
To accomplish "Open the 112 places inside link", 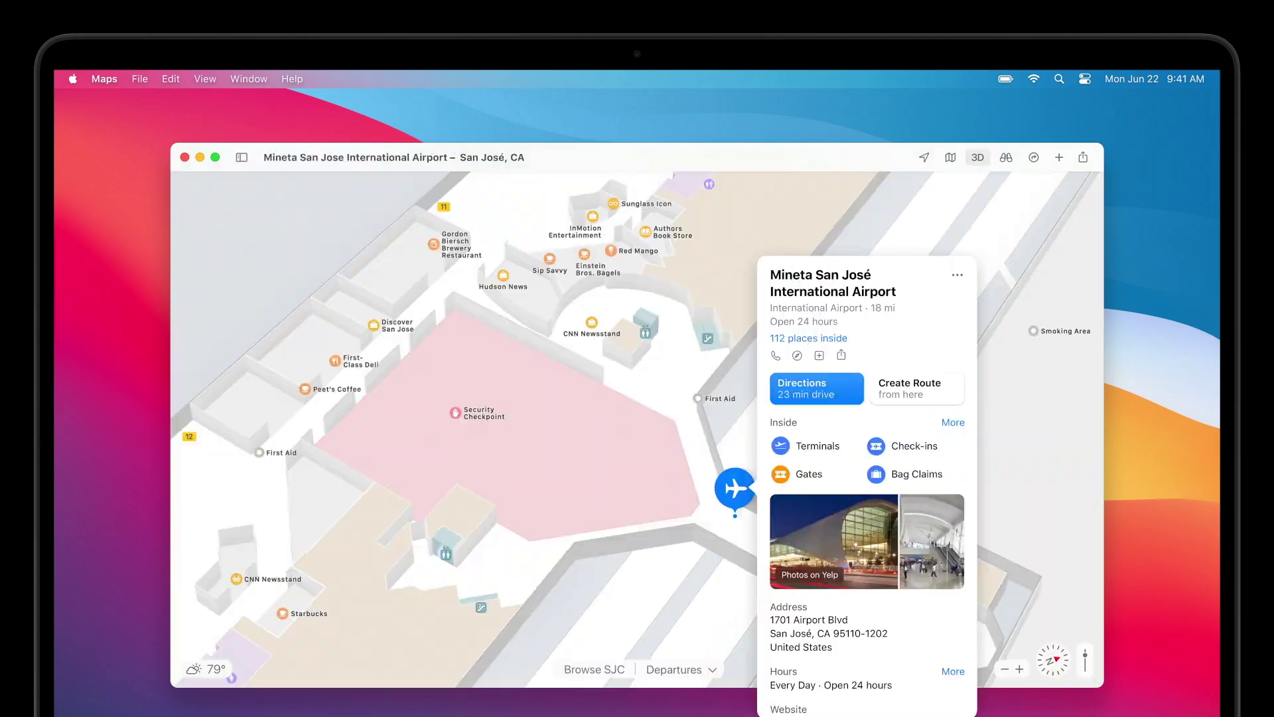I will tap(808, 338).
